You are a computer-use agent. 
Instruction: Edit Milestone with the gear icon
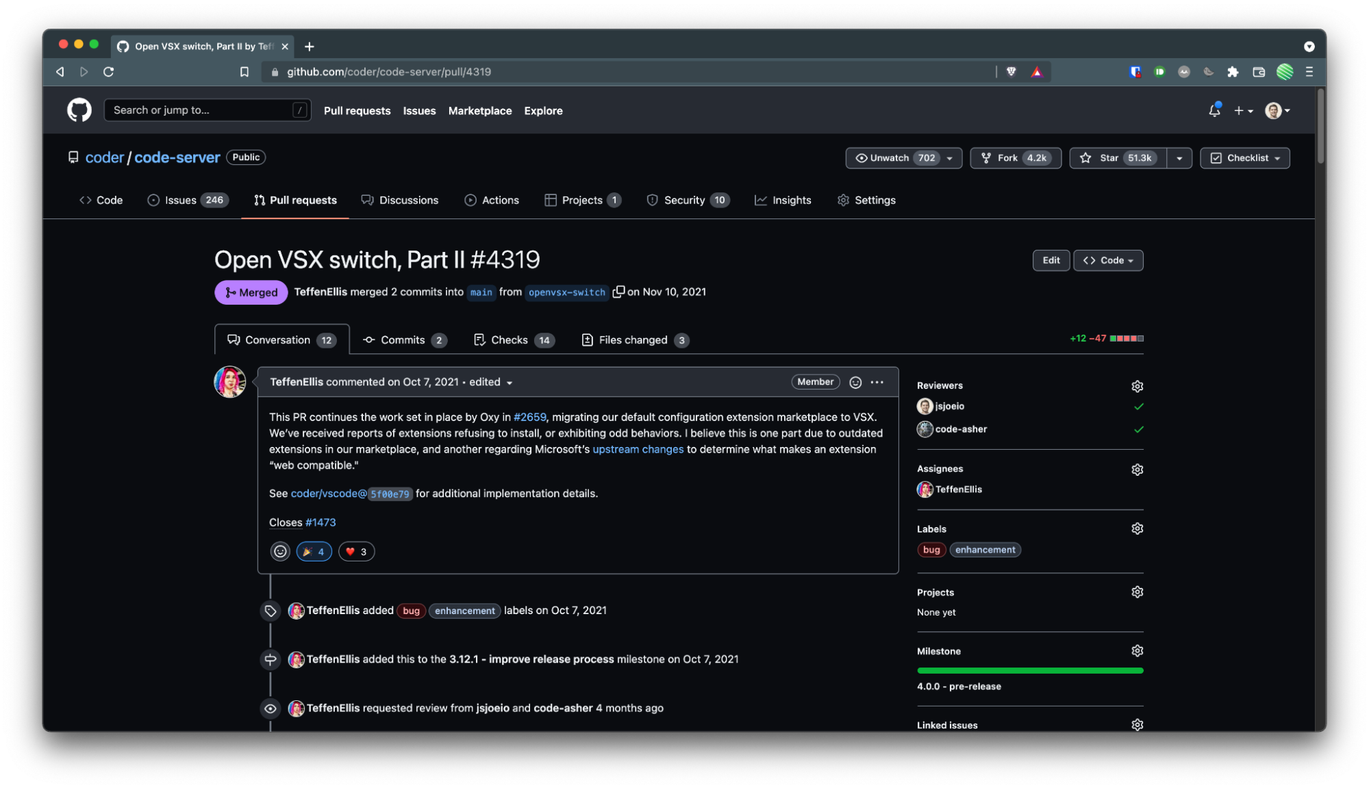click(1137, 651)
